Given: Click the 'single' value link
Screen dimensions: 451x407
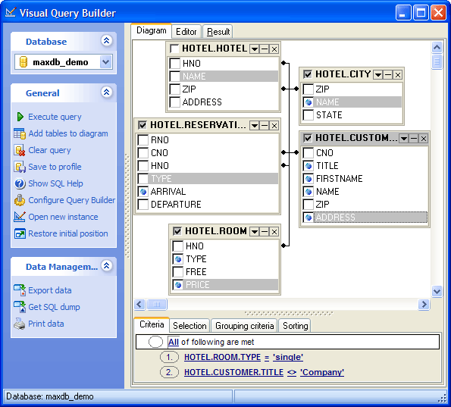Looking at the screenshot, I should (288, 357).
